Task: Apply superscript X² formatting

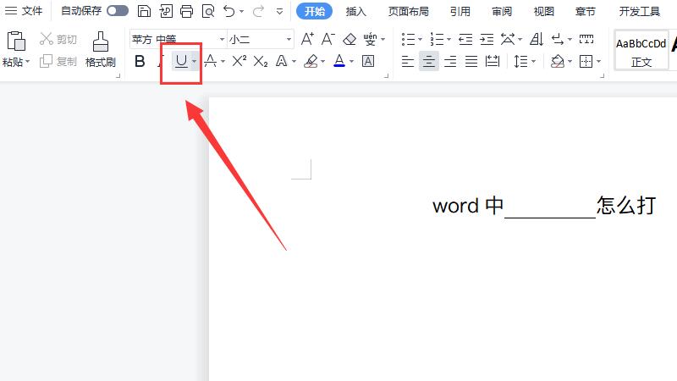Action: point(239,61)
